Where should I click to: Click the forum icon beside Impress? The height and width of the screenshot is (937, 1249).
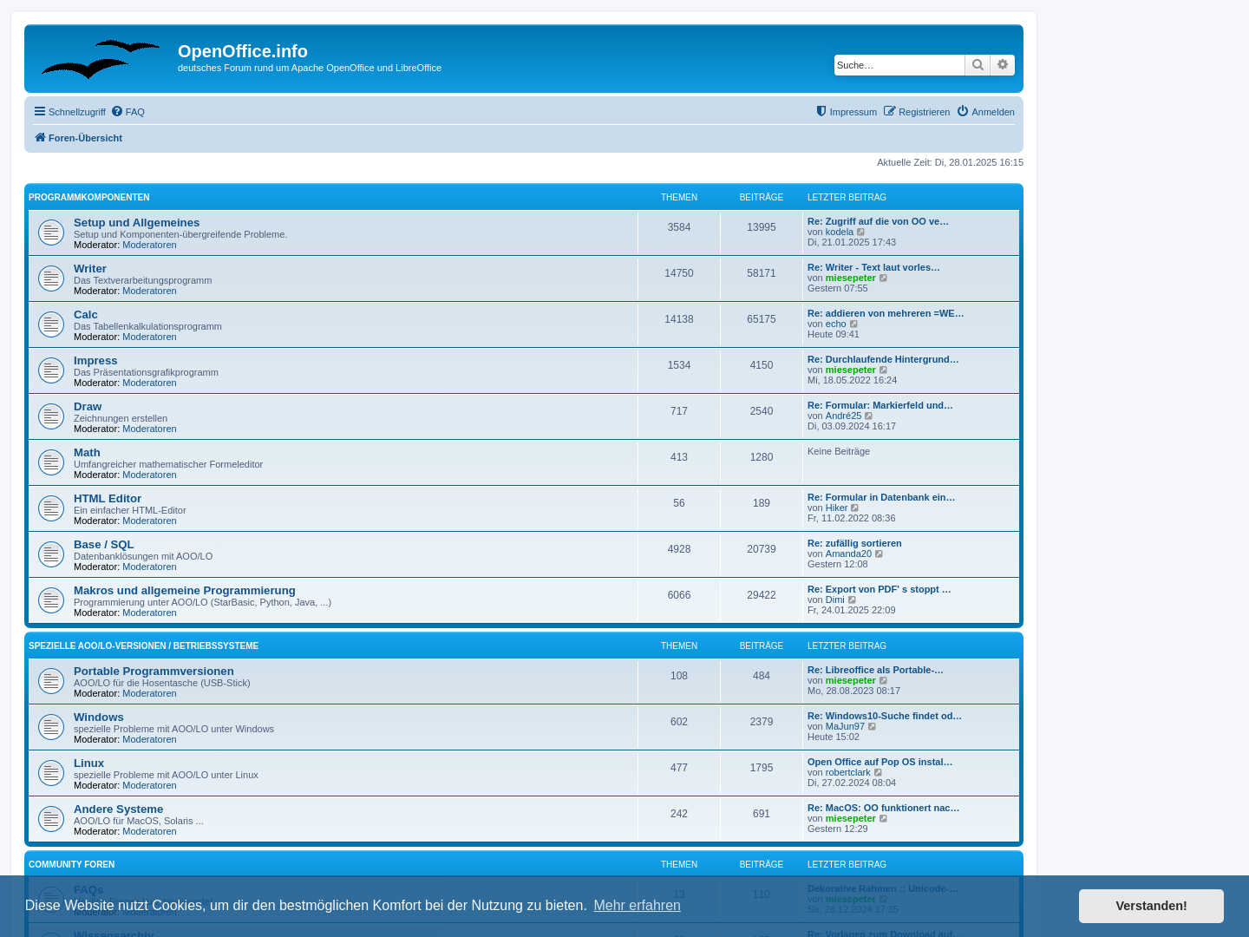coord(51,370)
